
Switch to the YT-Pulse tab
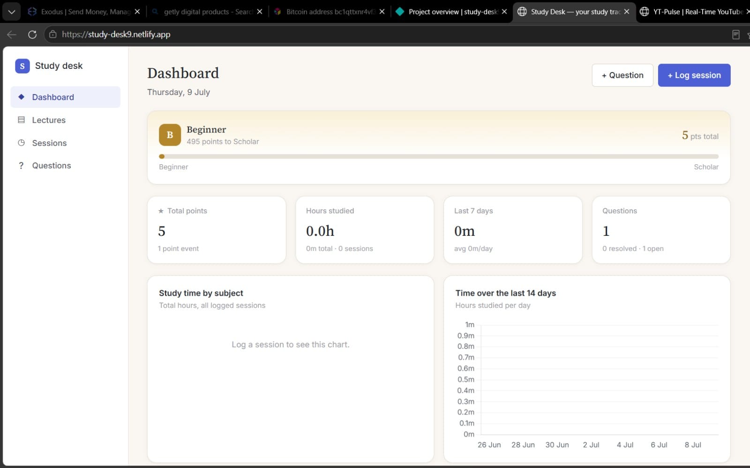(x=693, y=12)
